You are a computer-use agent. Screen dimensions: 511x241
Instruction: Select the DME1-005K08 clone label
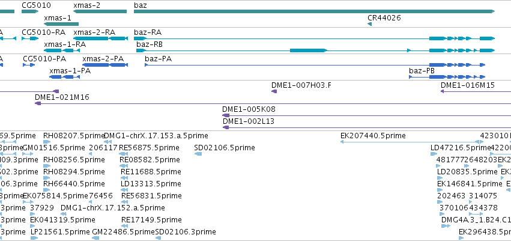249,109
